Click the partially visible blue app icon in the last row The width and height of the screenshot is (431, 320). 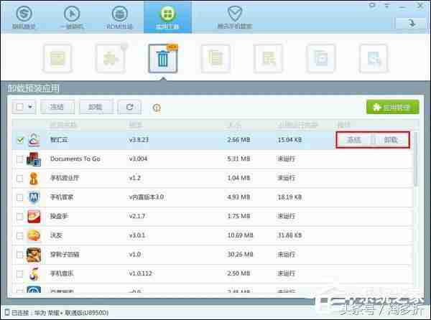[34, 290]
